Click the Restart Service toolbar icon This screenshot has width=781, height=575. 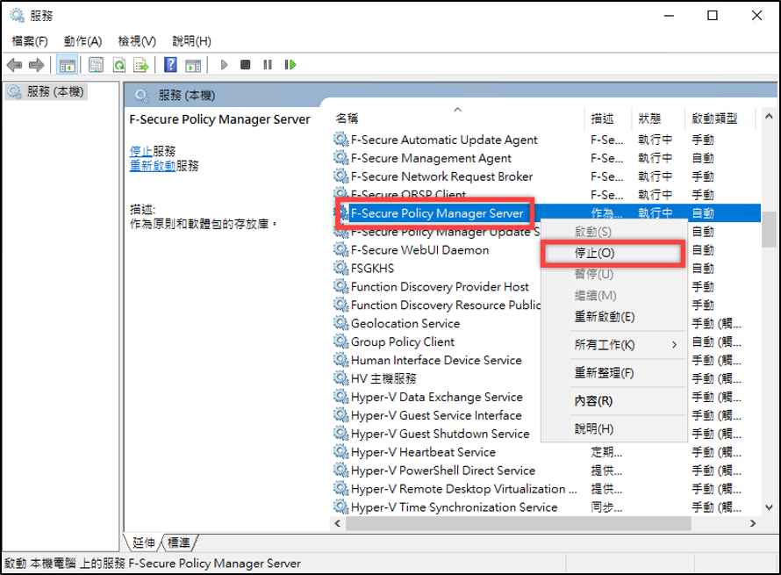(290, 65)
